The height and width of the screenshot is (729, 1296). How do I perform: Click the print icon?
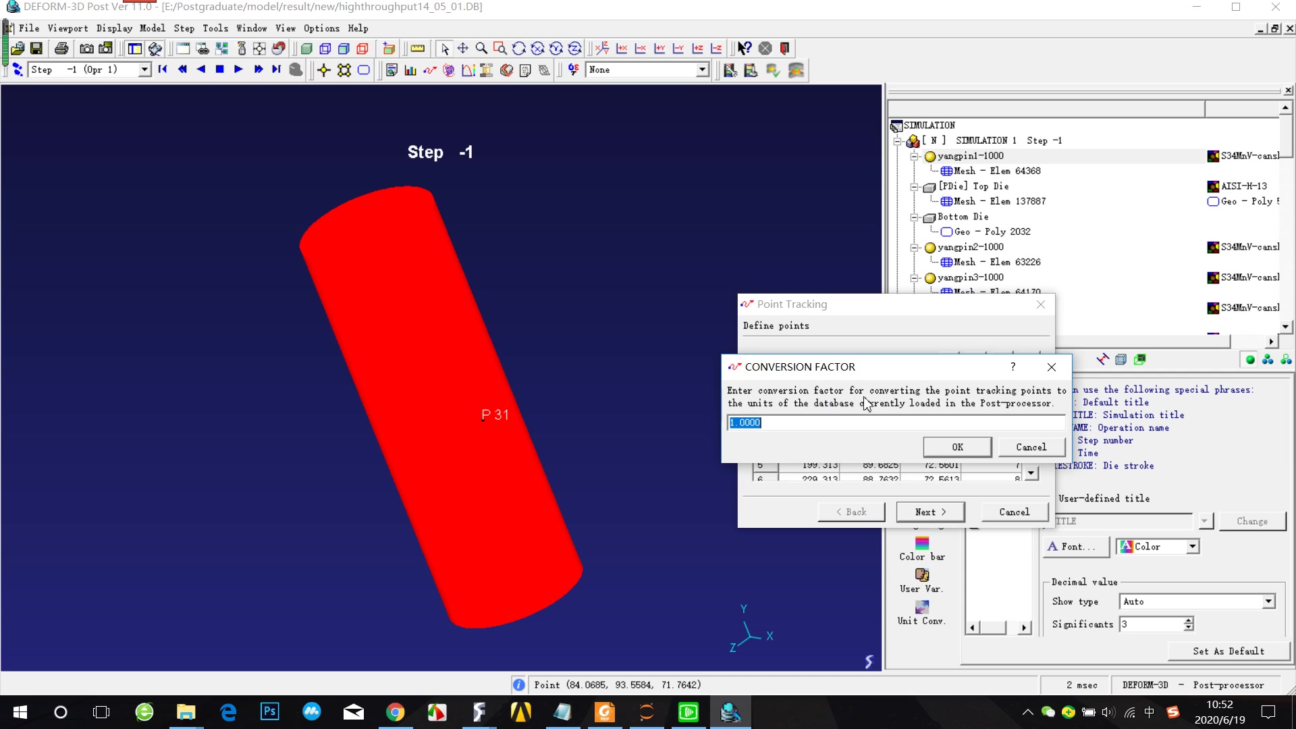[x=61, y=49]
